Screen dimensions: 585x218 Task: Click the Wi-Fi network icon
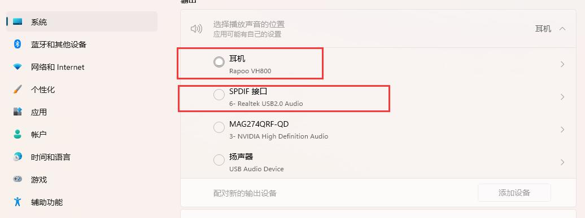[18, 67]
